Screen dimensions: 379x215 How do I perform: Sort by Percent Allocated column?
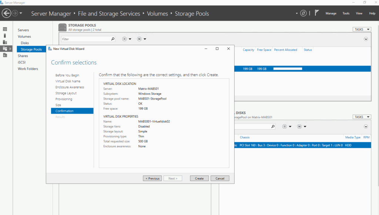click(285, 50)
